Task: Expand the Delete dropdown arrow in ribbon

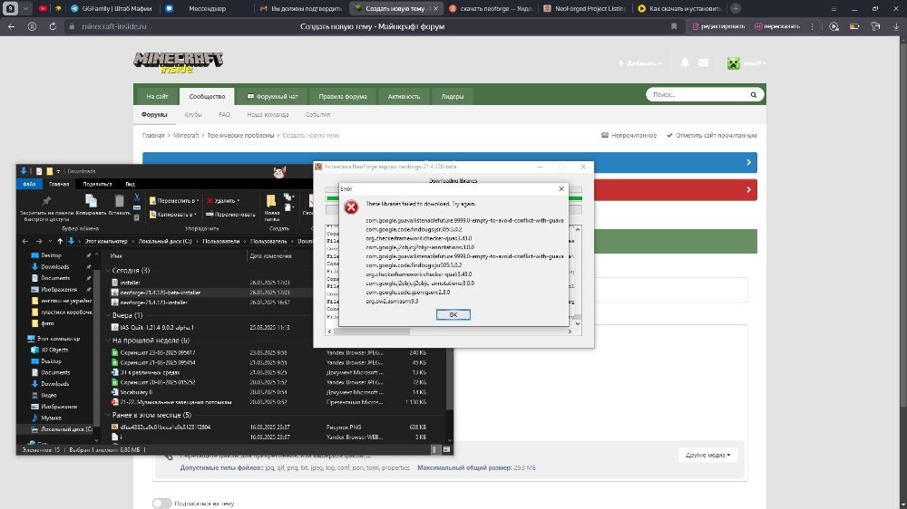Action: 239,201
